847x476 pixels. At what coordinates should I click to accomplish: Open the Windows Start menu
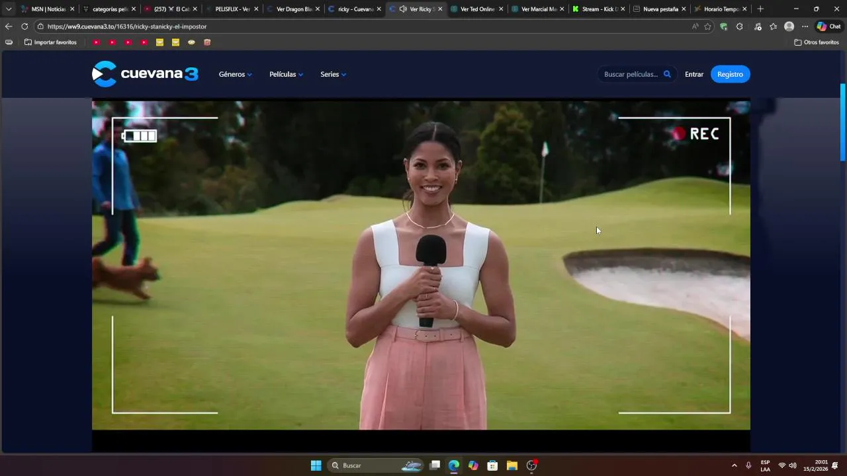coord(316,465)
